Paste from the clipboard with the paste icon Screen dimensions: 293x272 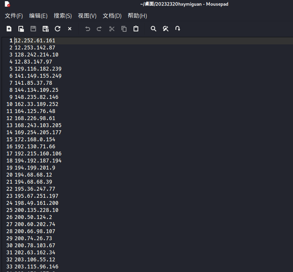pos(136,29)
